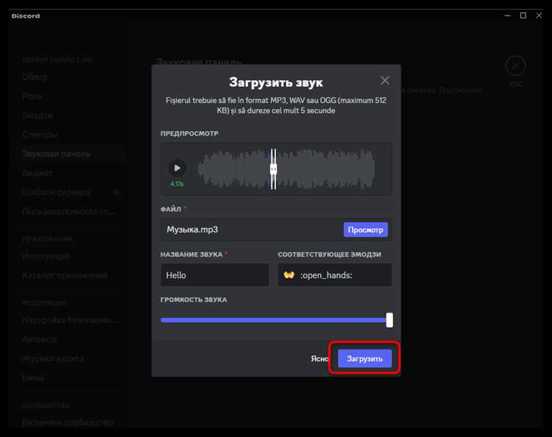Viewport: 552px width, 437px height.
Task: Open Обзор in settings sidebar
Action: (x=35, y=77)
